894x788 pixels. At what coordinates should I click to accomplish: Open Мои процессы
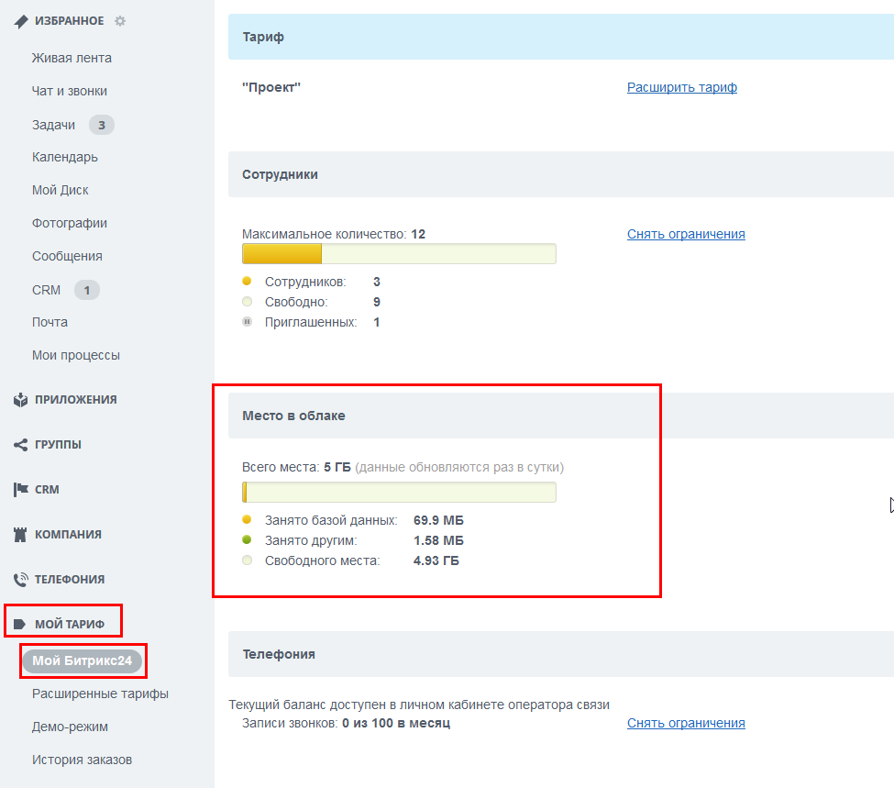(76, 356)
